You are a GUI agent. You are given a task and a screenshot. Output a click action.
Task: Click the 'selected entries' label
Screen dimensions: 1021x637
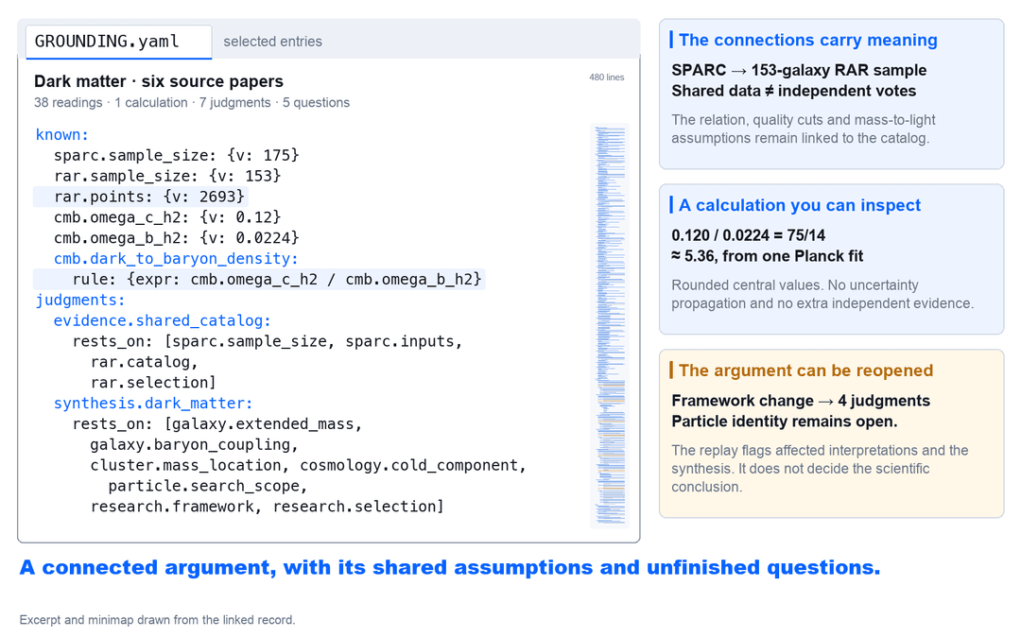pyautogui.click(x=273, y=42)
